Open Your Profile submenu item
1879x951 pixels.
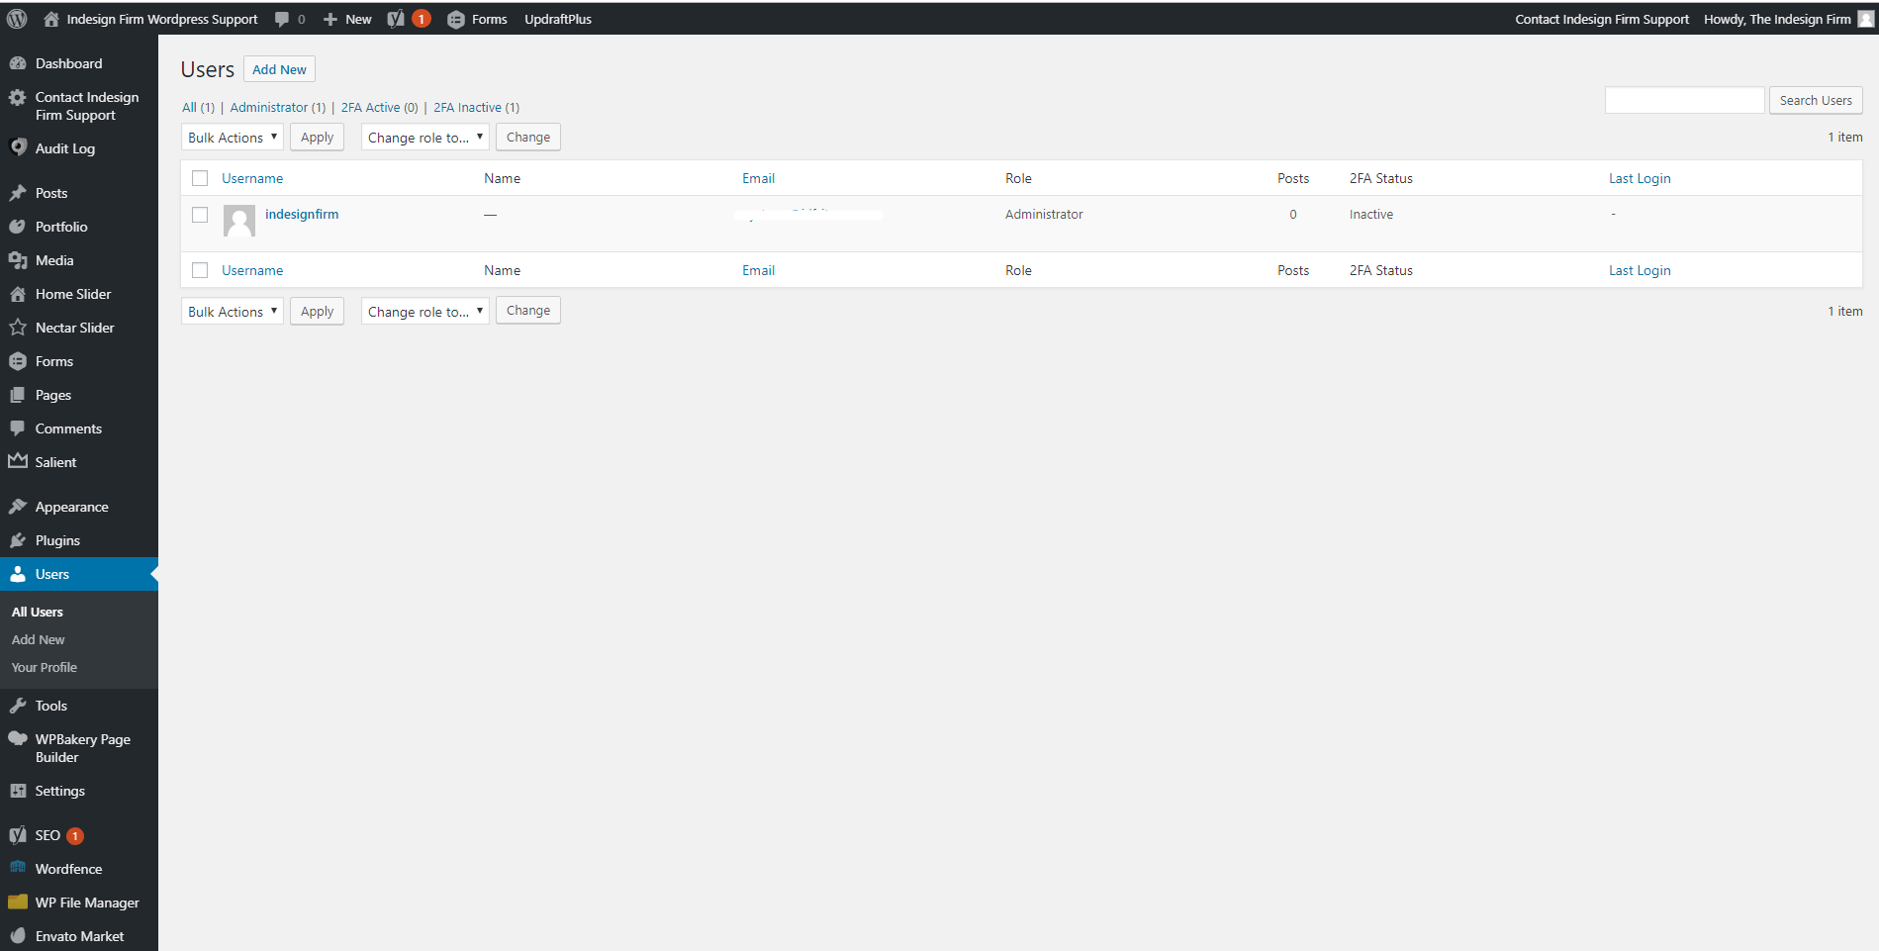[x=45, y=667]
